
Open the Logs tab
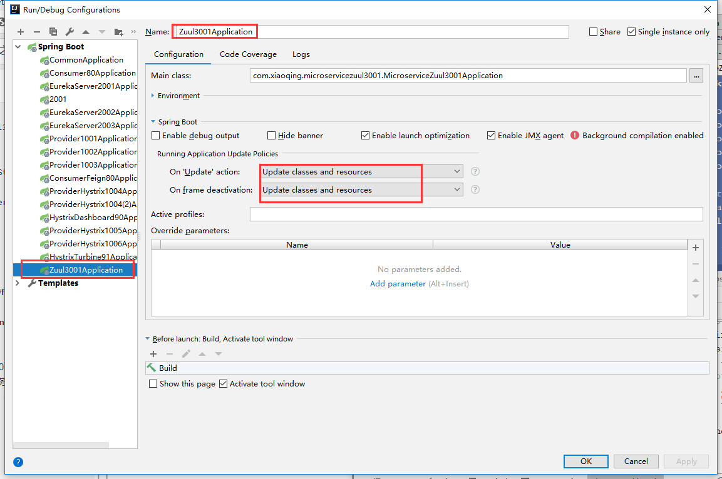pyautogui.click(x=301, y=54)
